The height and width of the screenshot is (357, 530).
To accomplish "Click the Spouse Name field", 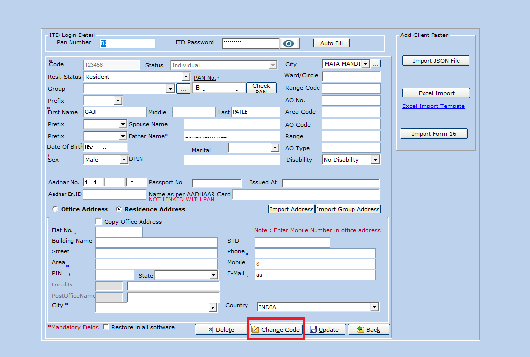I will tap(232, 124).
